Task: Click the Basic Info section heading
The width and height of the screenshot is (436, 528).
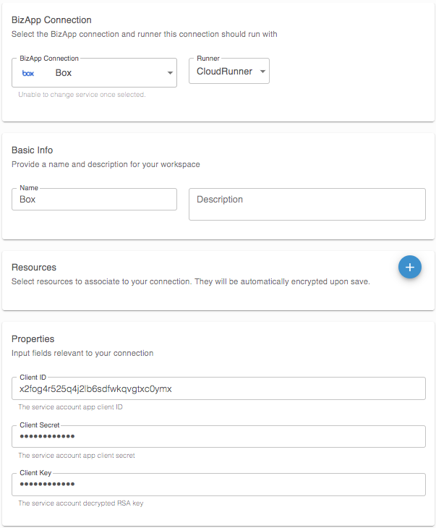Action: click(33, 150)
